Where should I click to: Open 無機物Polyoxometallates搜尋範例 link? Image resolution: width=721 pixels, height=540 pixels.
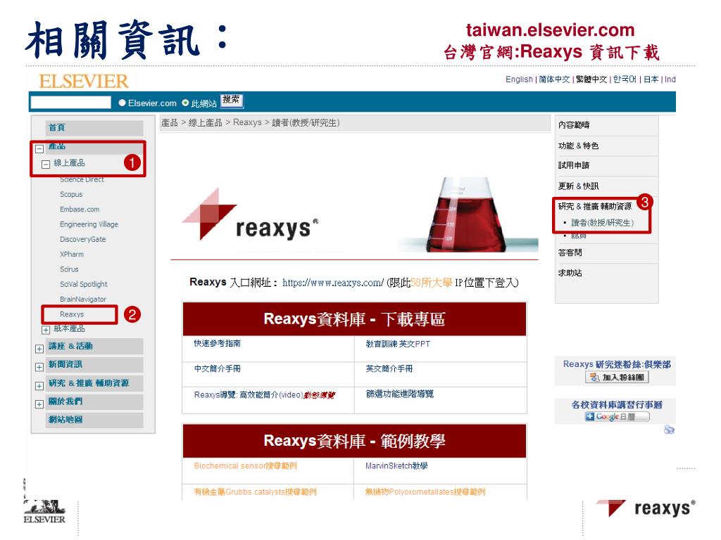425,492
